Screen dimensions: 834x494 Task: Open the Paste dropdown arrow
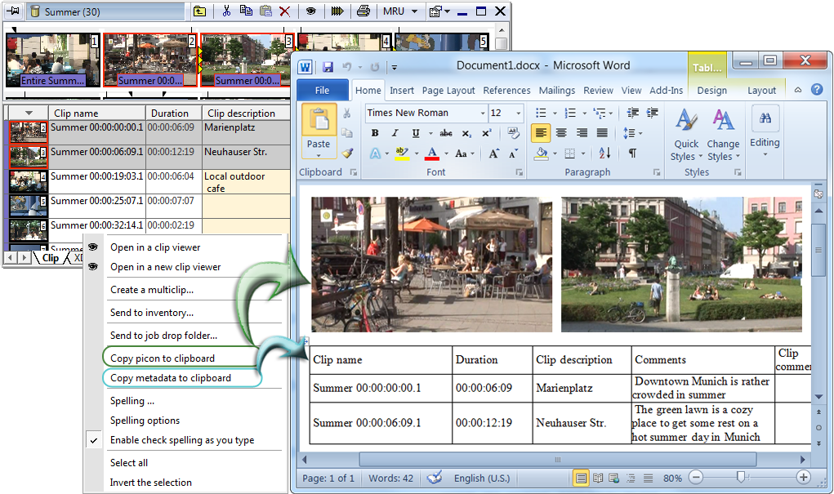tap(319, 155)
